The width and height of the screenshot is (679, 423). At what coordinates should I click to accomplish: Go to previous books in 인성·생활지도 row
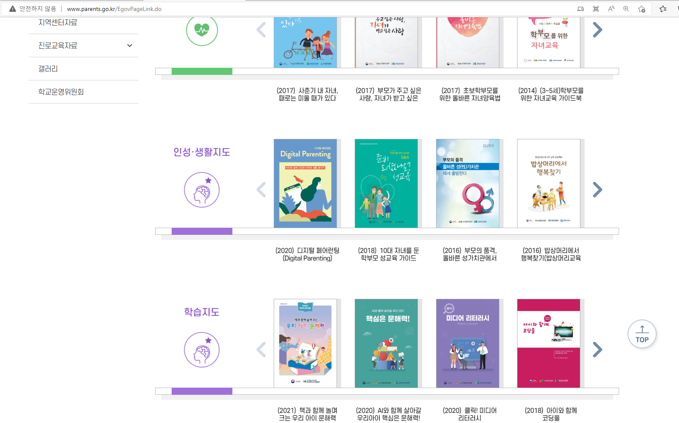261,190
